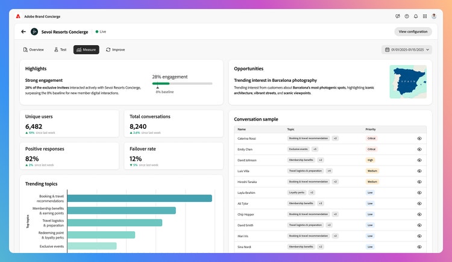
Task: Click the Adobe logo icon
Action: point(19,16)
